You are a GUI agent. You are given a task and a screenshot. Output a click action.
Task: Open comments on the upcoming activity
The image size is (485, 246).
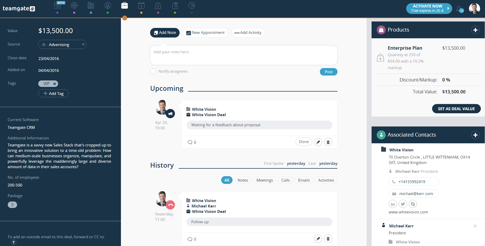tap(192, 142)
